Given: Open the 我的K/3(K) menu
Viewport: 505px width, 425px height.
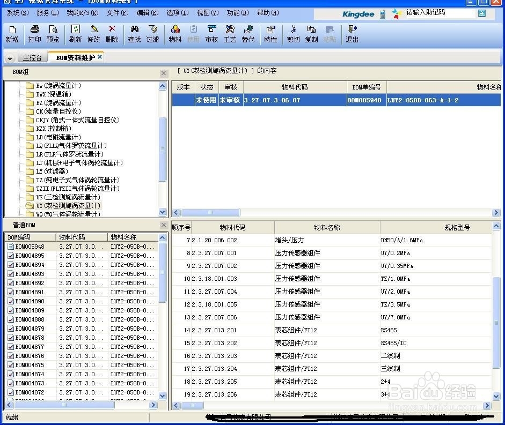Looking at the screenshot, I should [83, 13].
